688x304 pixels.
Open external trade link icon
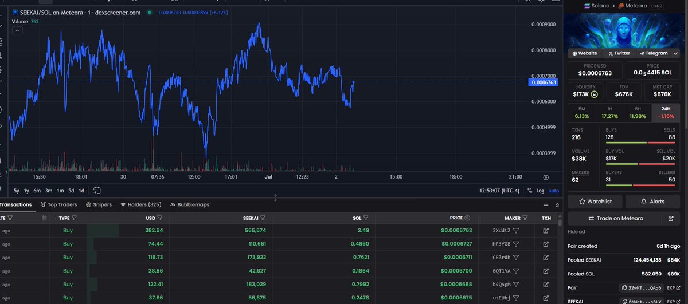tap(671, 218)
